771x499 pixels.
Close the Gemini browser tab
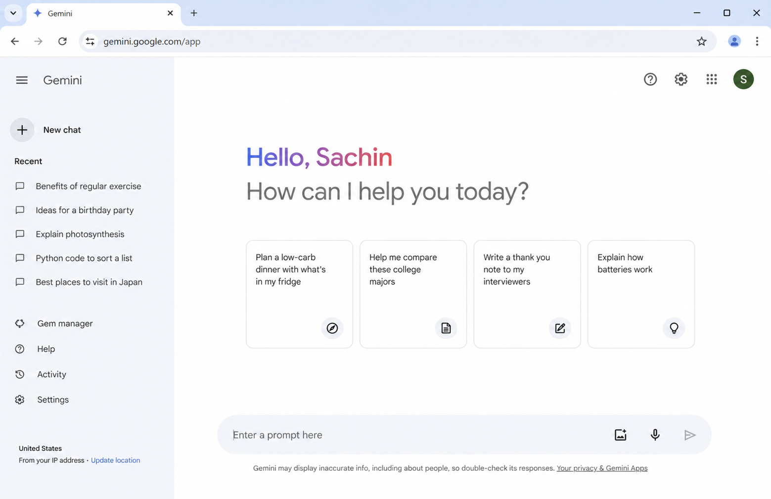170,13
